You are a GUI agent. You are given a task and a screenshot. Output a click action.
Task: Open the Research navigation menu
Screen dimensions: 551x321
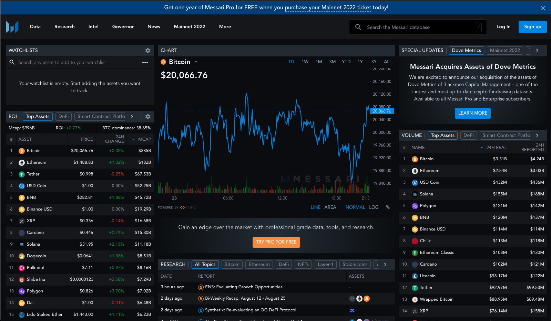coord(64,27)
